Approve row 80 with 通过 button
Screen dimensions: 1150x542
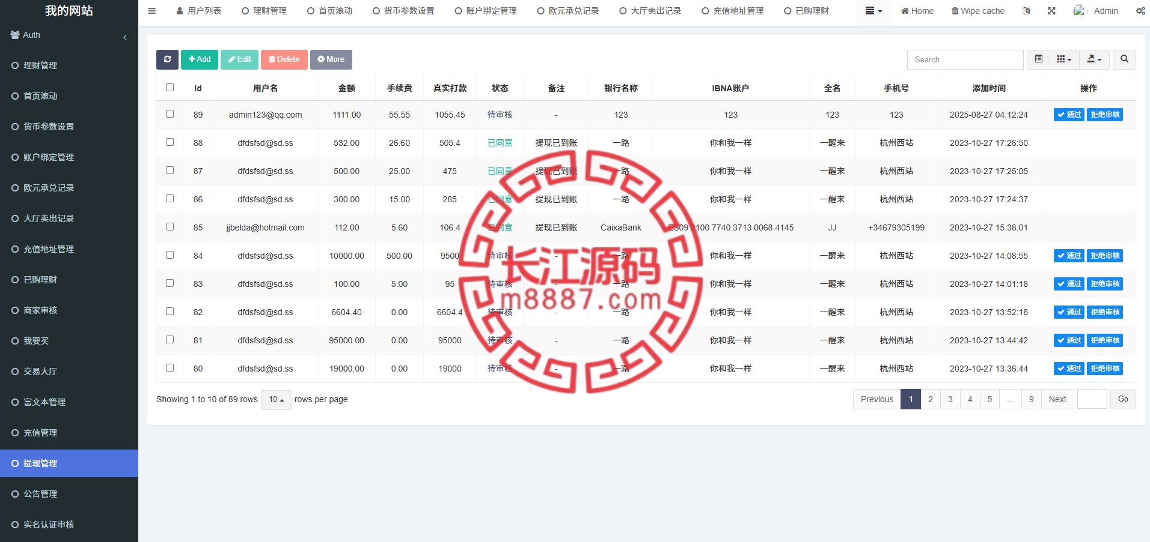(x=1069, y=369)
